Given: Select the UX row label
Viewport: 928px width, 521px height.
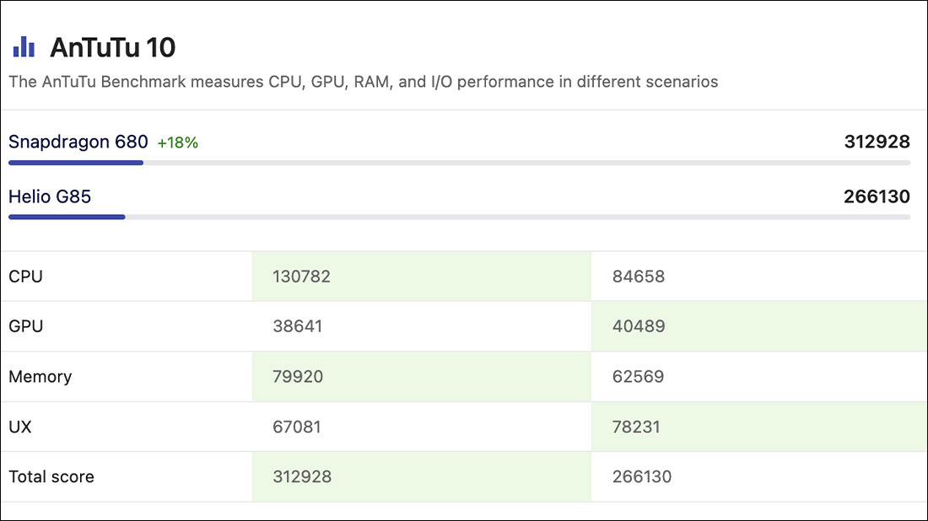Looking at the screenshot, I should pyautogui.click(x=20, y=427).
